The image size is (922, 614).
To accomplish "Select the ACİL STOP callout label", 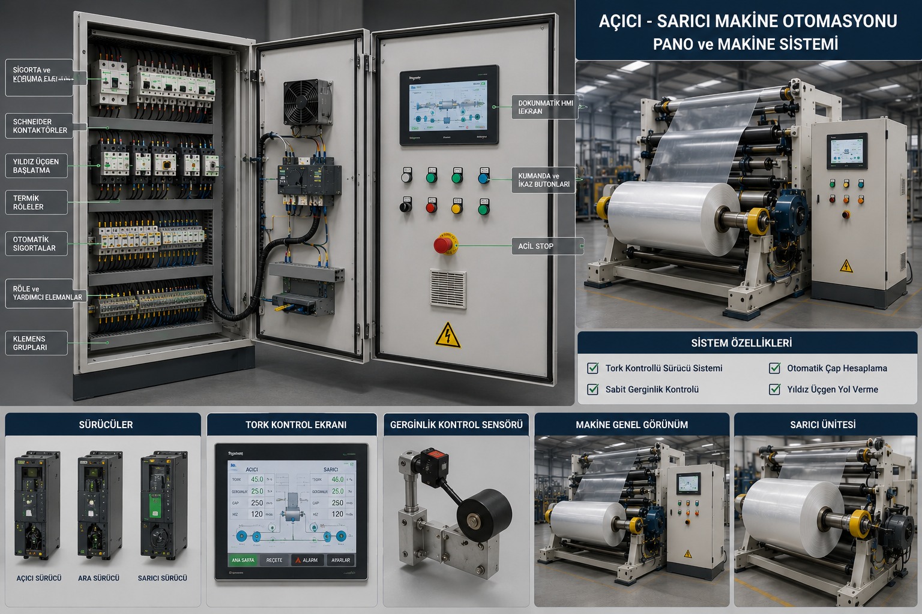I will pyautogui.click(x=547, y=246).
